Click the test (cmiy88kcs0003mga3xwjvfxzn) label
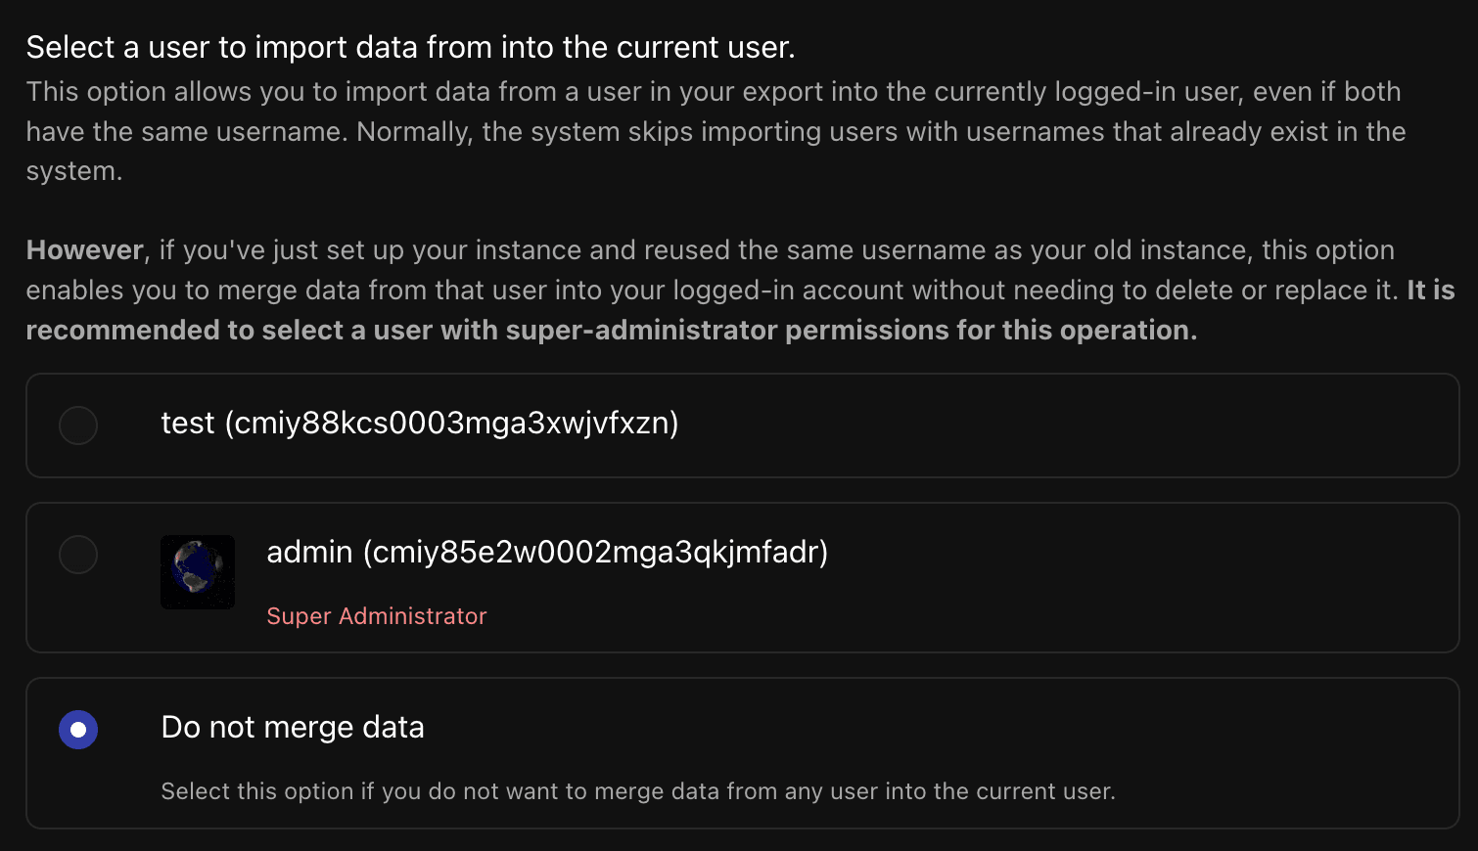This screenshot has width=1478, height=851. click(419, 424)
